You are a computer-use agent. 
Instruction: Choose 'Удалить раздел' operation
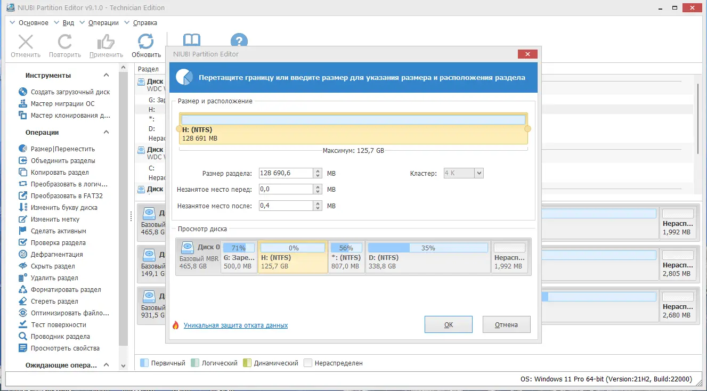point(48,278)
